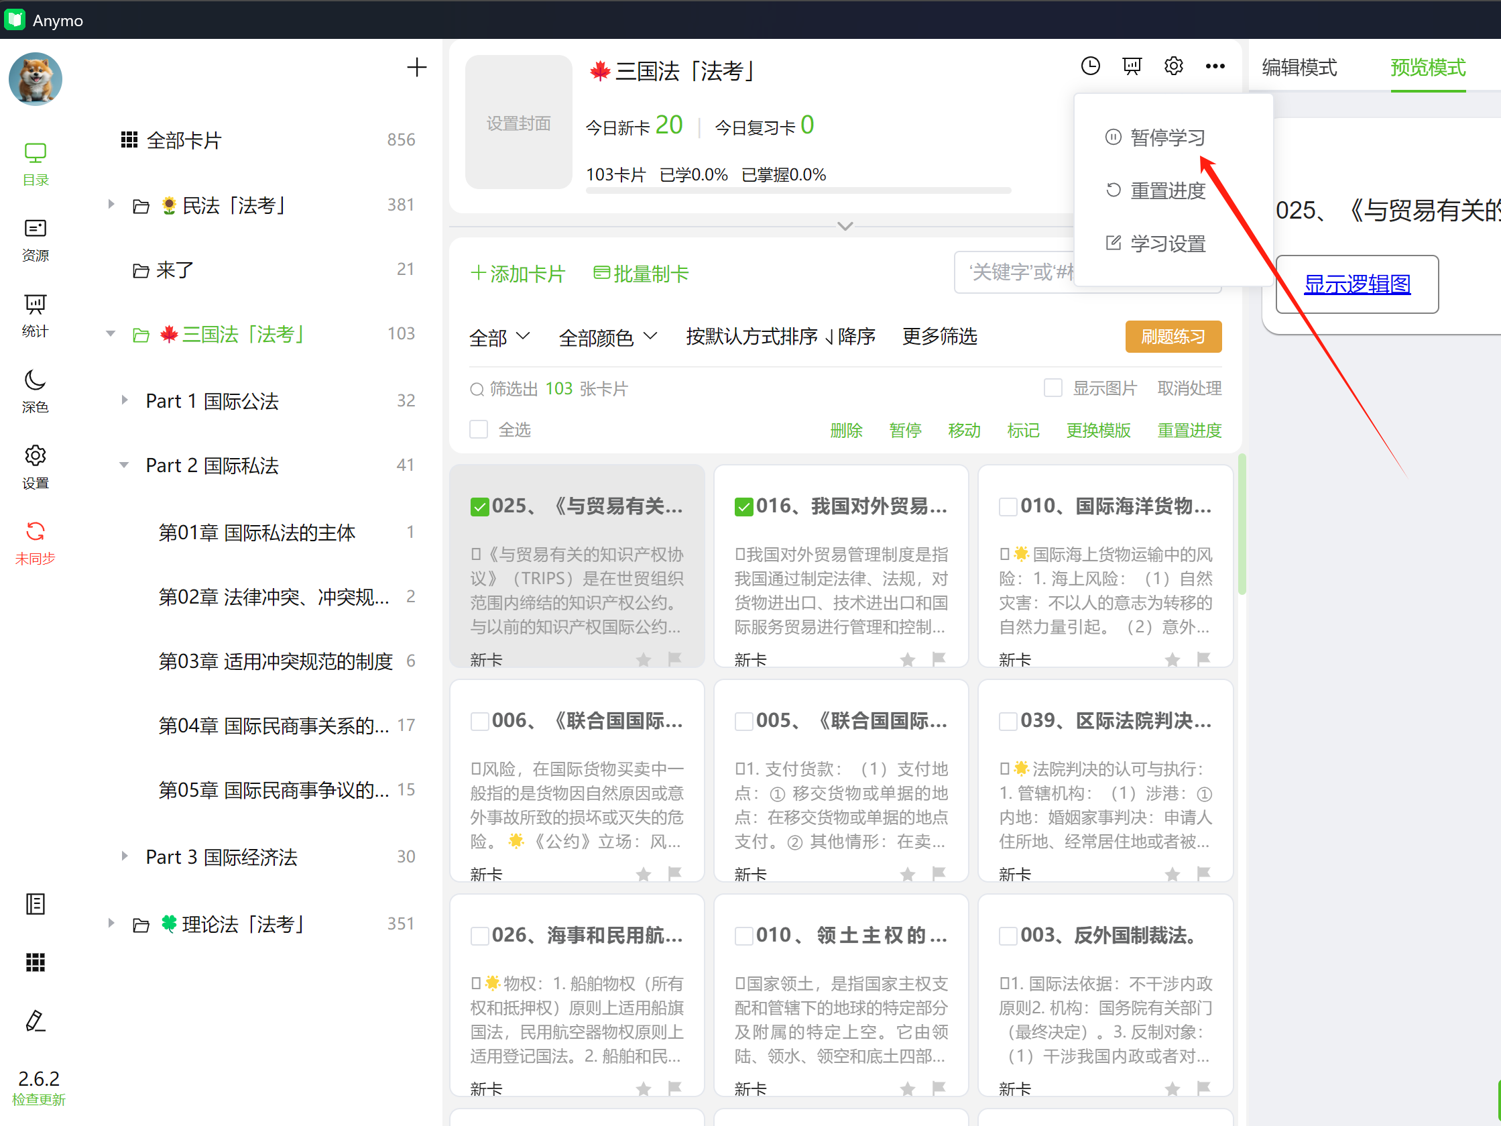Open the deck settings gear icon
The image size is (1501, 1126).
pos(1173,66)
